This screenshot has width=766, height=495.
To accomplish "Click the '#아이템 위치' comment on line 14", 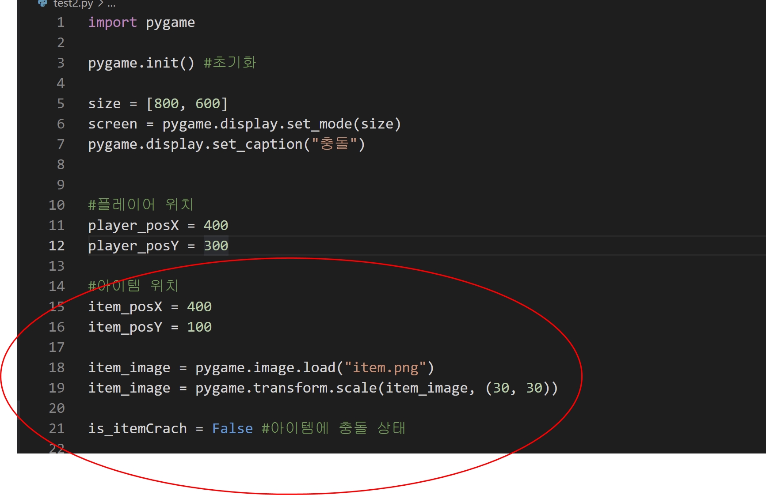I will tap(133, 286).
